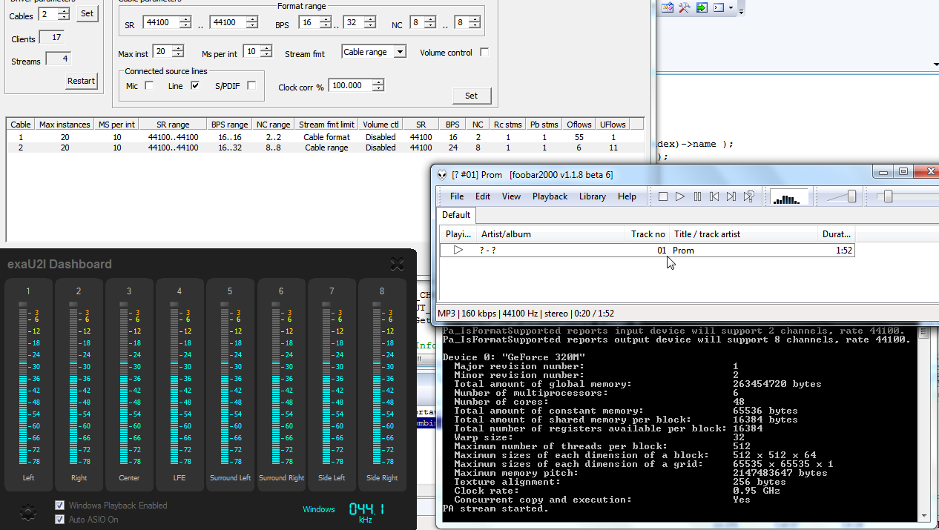Click the hammer and wrench tools icon
Screen dimensions: 939x530
pos(684,7)
